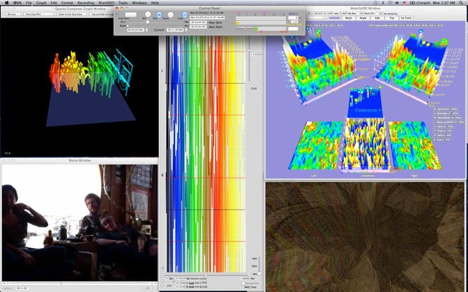Click the Theta band legend entry
This screenshot has width=468, height=292.
[x=444, y=130]
